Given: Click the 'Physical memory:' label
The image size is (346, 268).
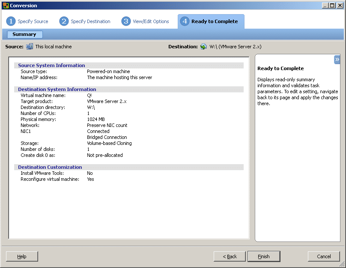Looking at the screenshot, I should [x=39, y=119].
